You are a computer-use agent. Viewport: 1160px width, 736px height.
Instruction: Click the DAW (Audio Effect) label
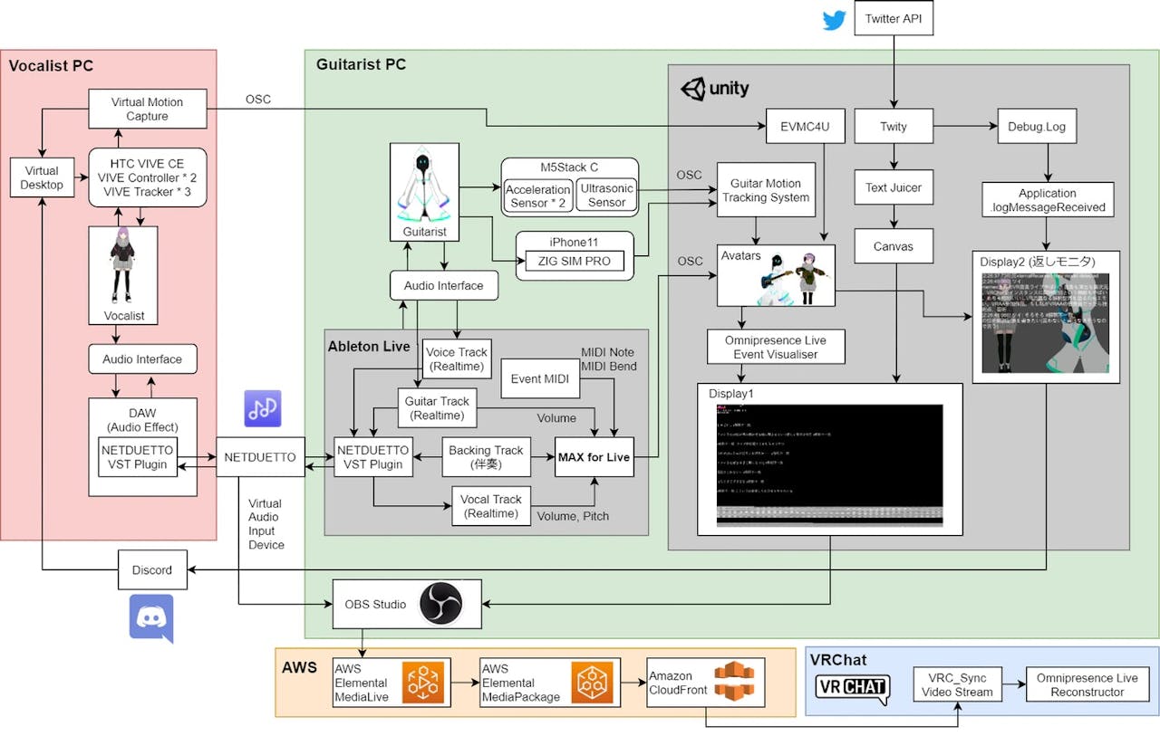pos(142,420)
